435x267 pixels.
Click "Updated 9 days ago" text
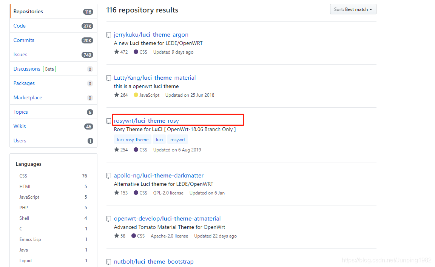click(173, 52)
